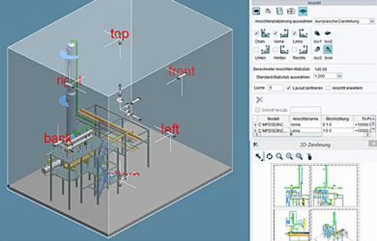Screen dimensions: 377x241
Task: Uncheck the Oben view checkbox
Action: click(x=257, y=33)
